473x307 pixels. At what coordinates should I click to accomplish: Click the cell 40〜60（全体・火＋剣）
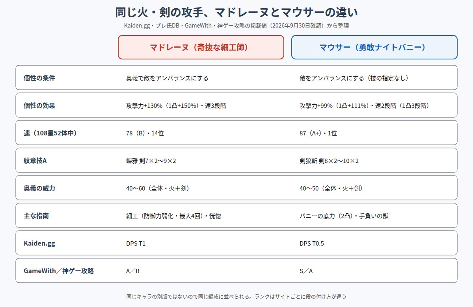tap(158, 188)
